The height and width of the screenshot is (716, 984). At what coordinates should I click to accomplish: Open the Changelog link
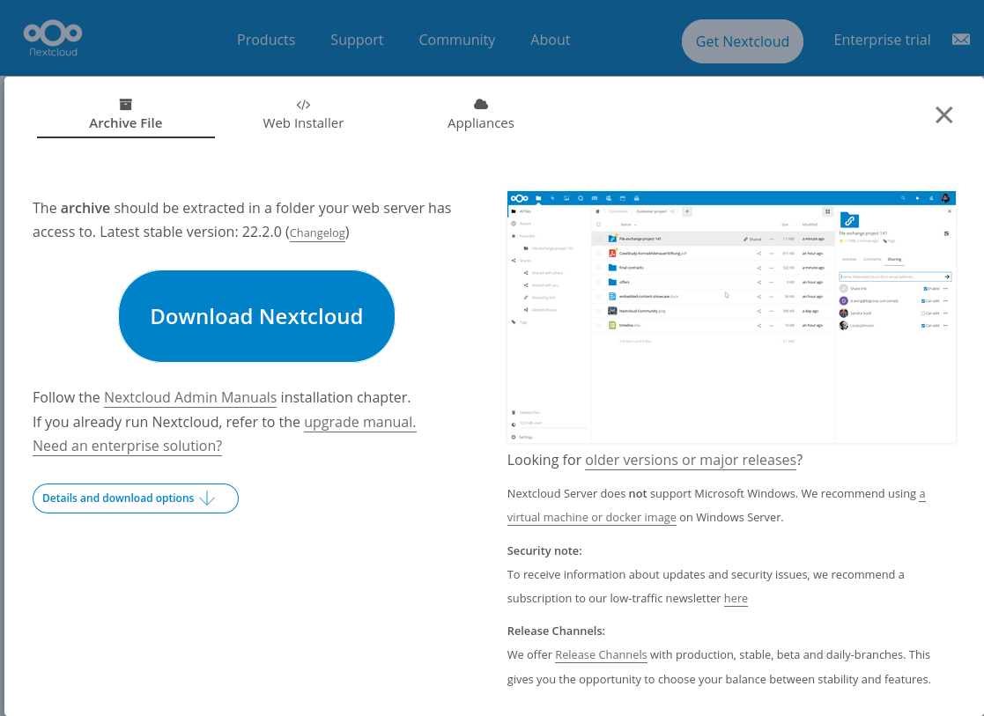317,233
